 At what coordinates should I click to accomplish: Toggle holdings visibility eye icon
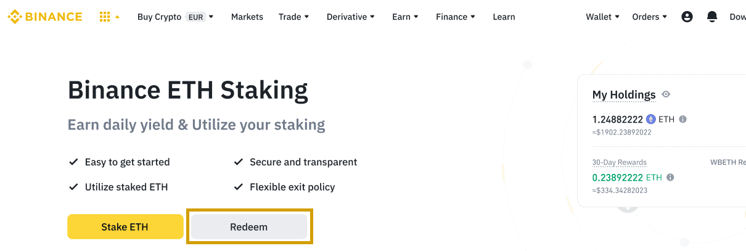(666, 94)
